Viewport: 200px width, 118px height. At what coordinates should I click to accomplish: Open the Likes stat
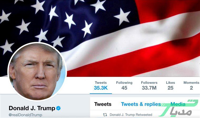click(171, 86)
